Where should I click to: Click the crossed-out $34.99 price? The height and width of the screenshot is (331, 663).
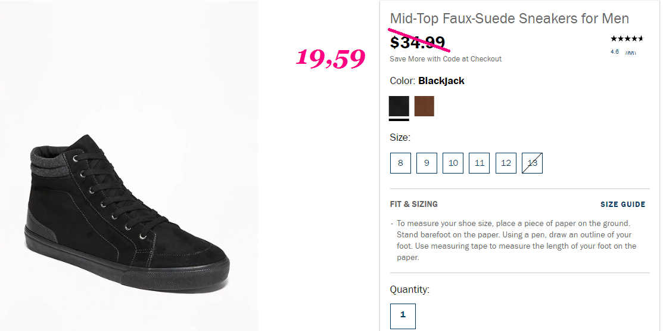click(418, 42)
